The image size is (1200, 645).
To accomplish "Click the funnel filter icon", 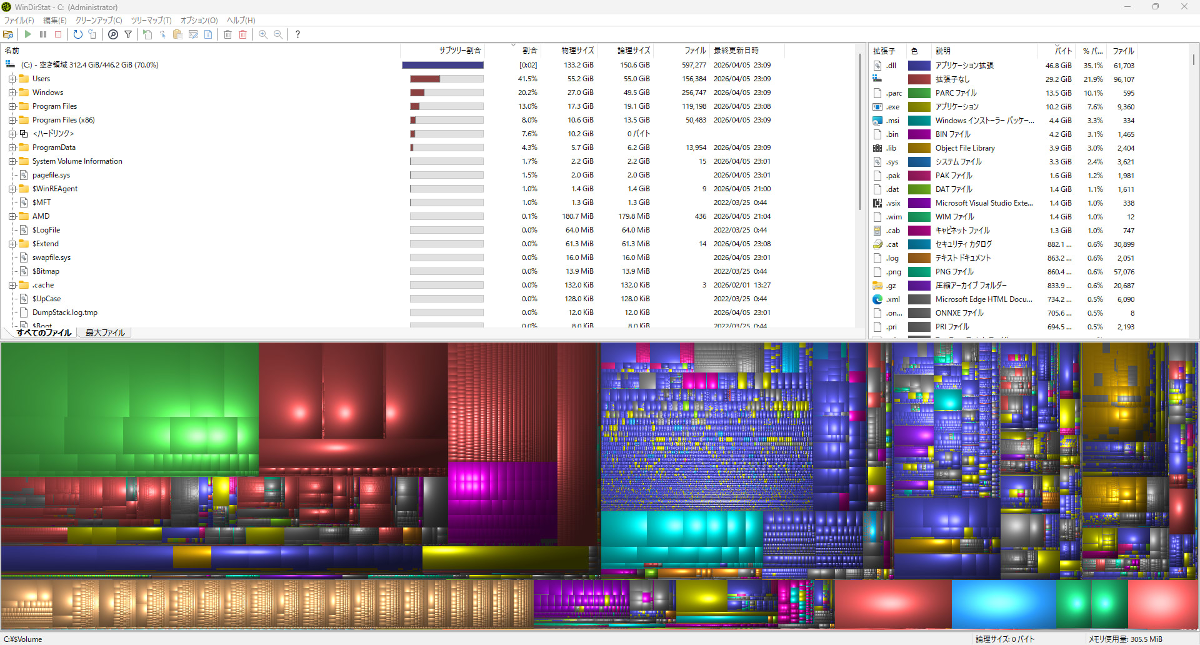I will (x=128, y=34).
